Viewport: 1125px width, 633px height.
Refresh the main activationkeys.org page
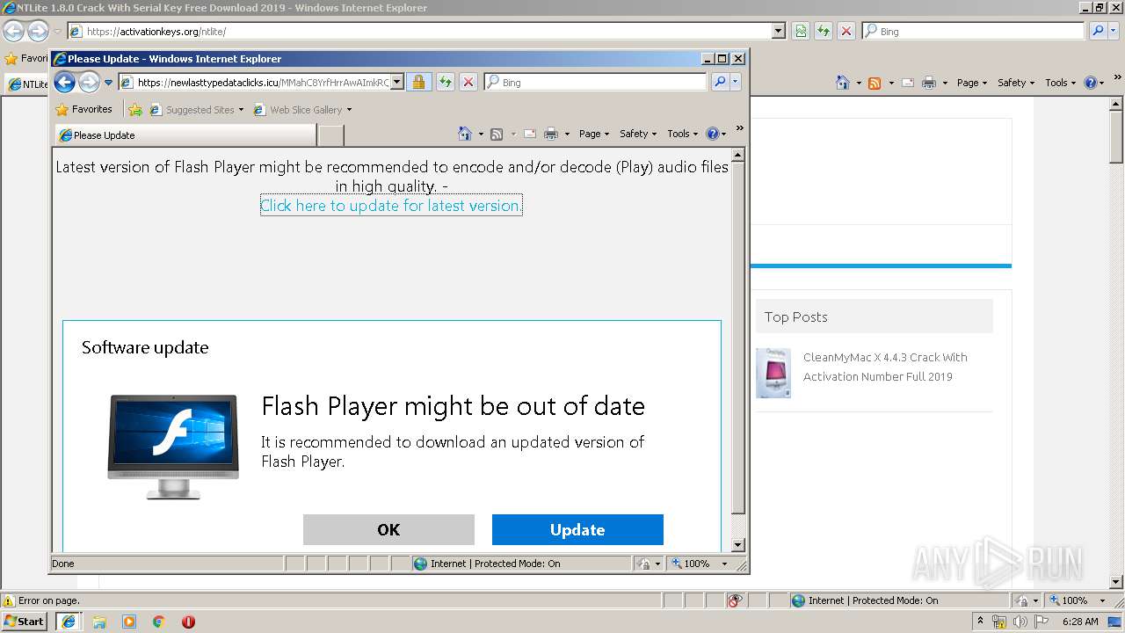point(824,31)
